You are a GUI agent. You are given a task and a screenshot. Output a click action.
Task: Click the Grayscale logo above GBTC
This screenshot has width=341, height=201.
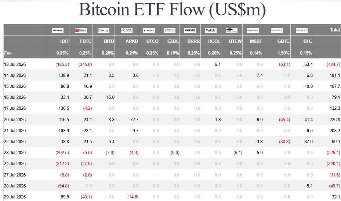(x=277, y=30)
